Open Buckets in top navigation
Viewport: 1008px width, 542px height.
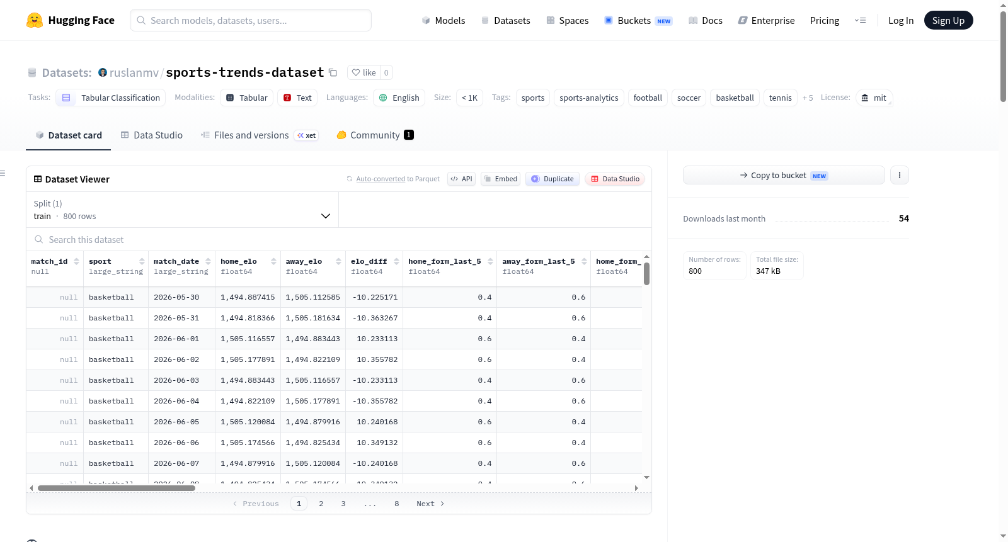tap(638, 20)
